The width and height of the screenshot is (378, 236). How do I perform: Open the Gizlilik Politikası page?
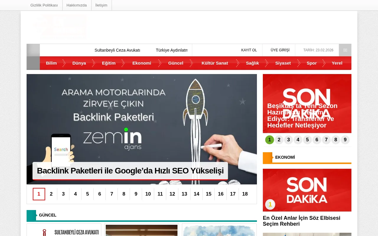coord(44,5)
